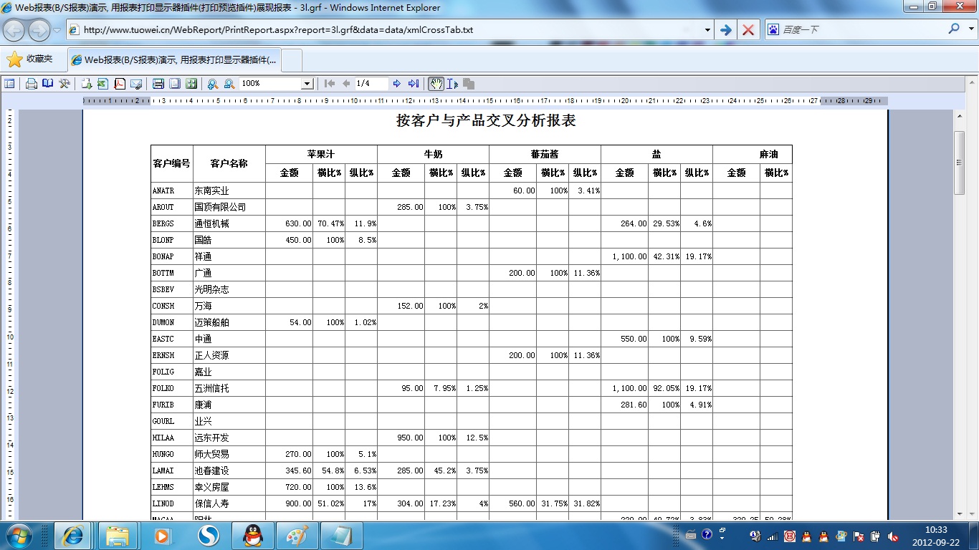The height and width of the screenshot is (550, 979).
Task: Click the muted volume tray icon
Action: pyautogui.click(x=893, y=536)
